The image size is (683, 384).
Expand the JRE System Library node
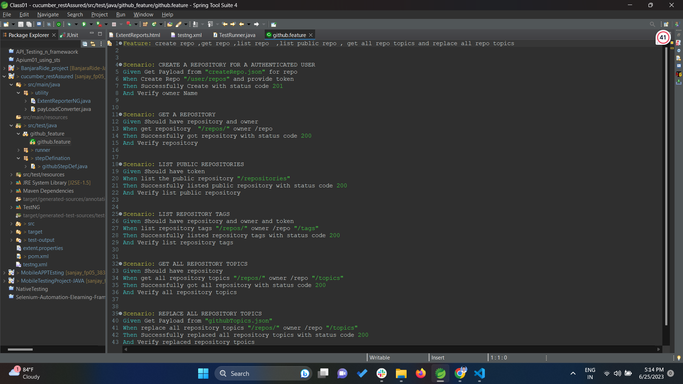tap(11, 183)
